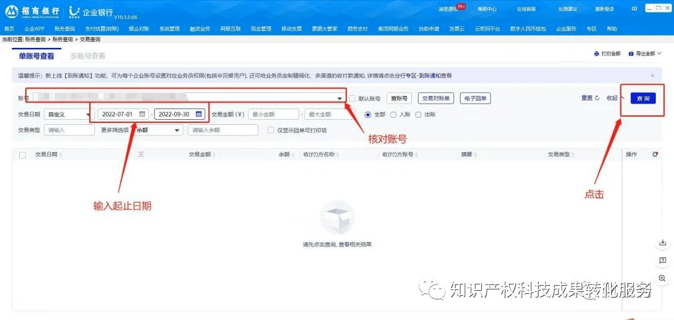674x320 pixels.
Task: Open 融资业务 menu item
Action: pos(200,29)
